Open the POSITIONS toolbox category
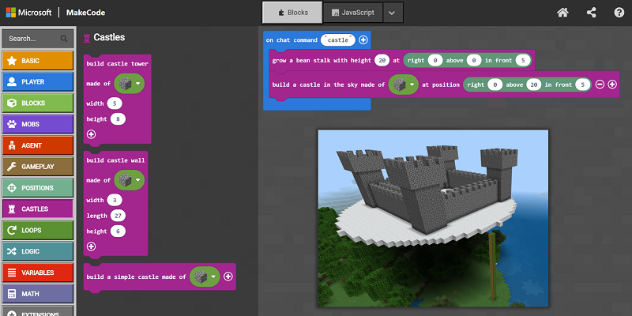The width and height of the screenshot is (632, 316). click(x=38, y=188)
